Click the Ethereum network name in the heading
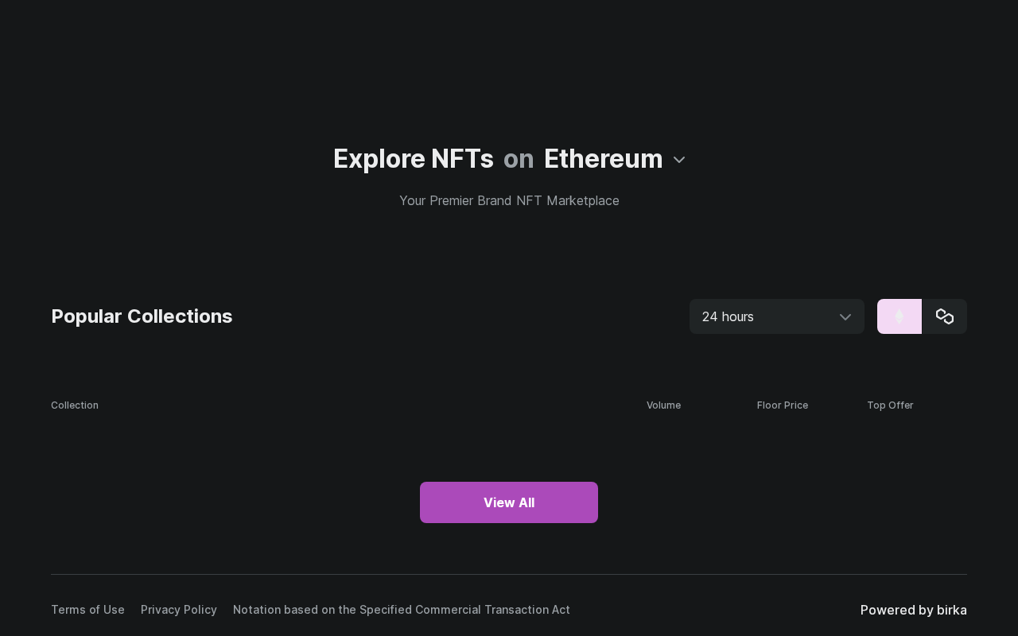The width and height of the screenshot is (1018, 636). click(x=603, y=159)
